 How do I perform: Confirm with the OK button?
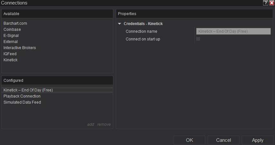pos(189,140)
